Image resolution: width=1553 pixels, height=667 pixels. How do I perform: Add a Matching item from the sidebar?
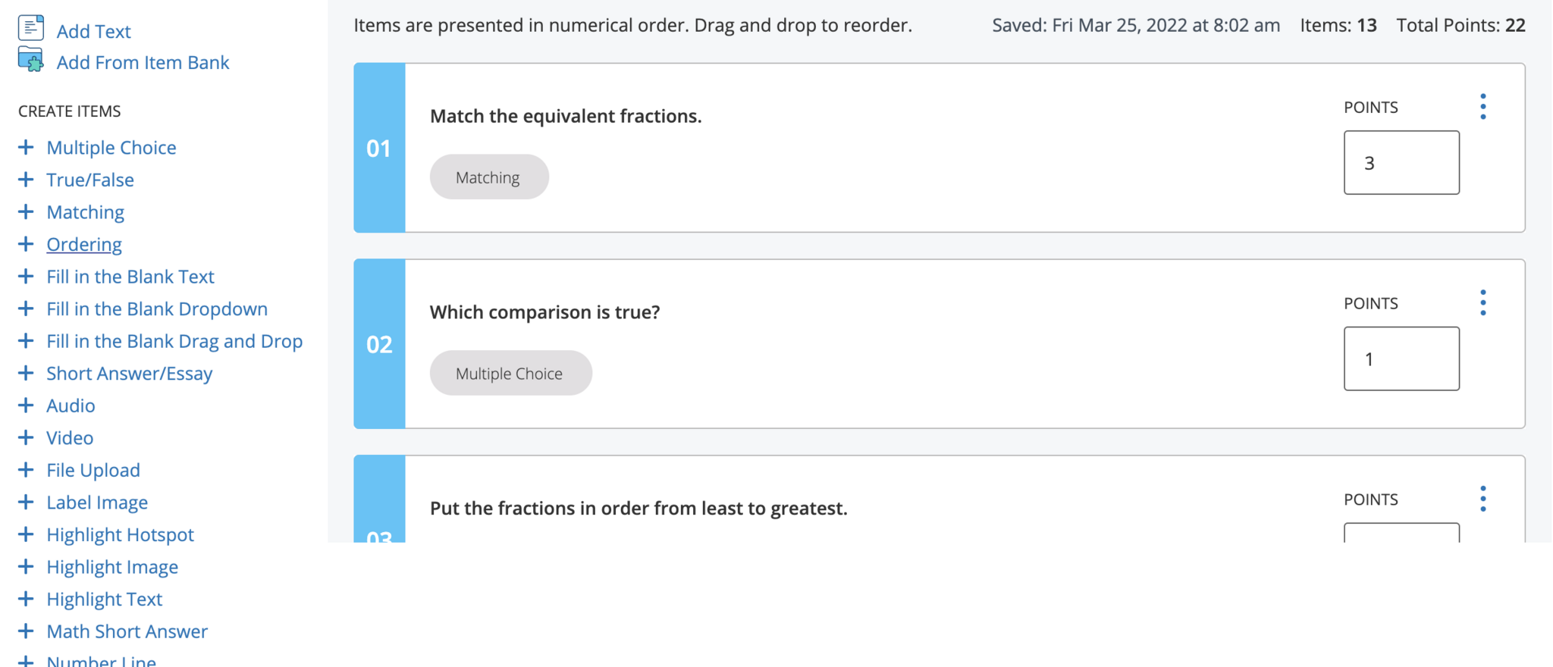[85, 212]
